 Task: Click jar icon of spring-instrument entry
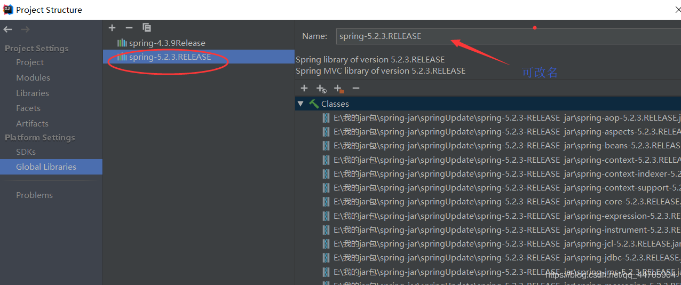tap(326, 229)
